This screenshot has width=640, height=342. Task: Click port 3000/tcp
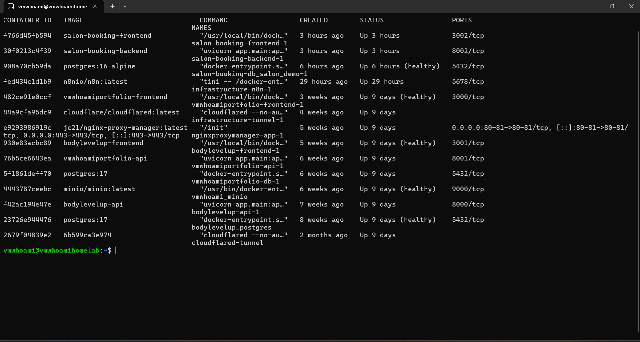pyautogui.click(x=468, y=97)
